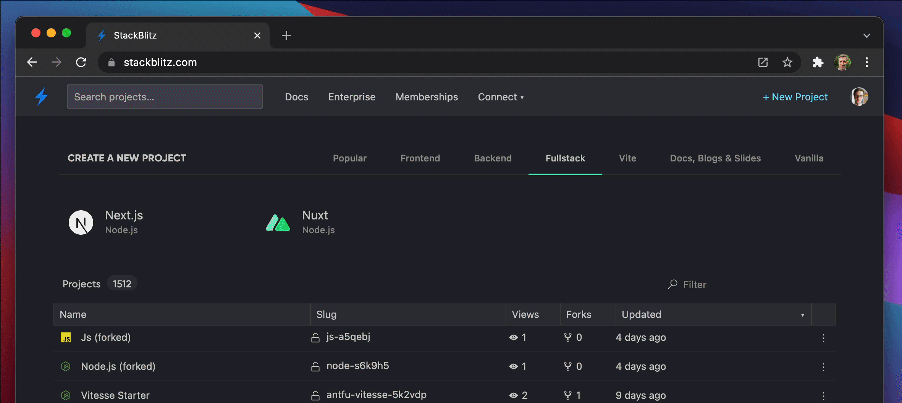This screenshot has width=902, height=403.
Task: Open the Docs, Blogs & Slides tab
Action: click(715, 158)
